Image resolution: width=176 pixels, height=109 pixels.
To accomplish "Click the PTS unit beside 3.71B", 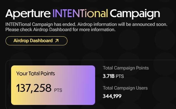I will [120, 76].
